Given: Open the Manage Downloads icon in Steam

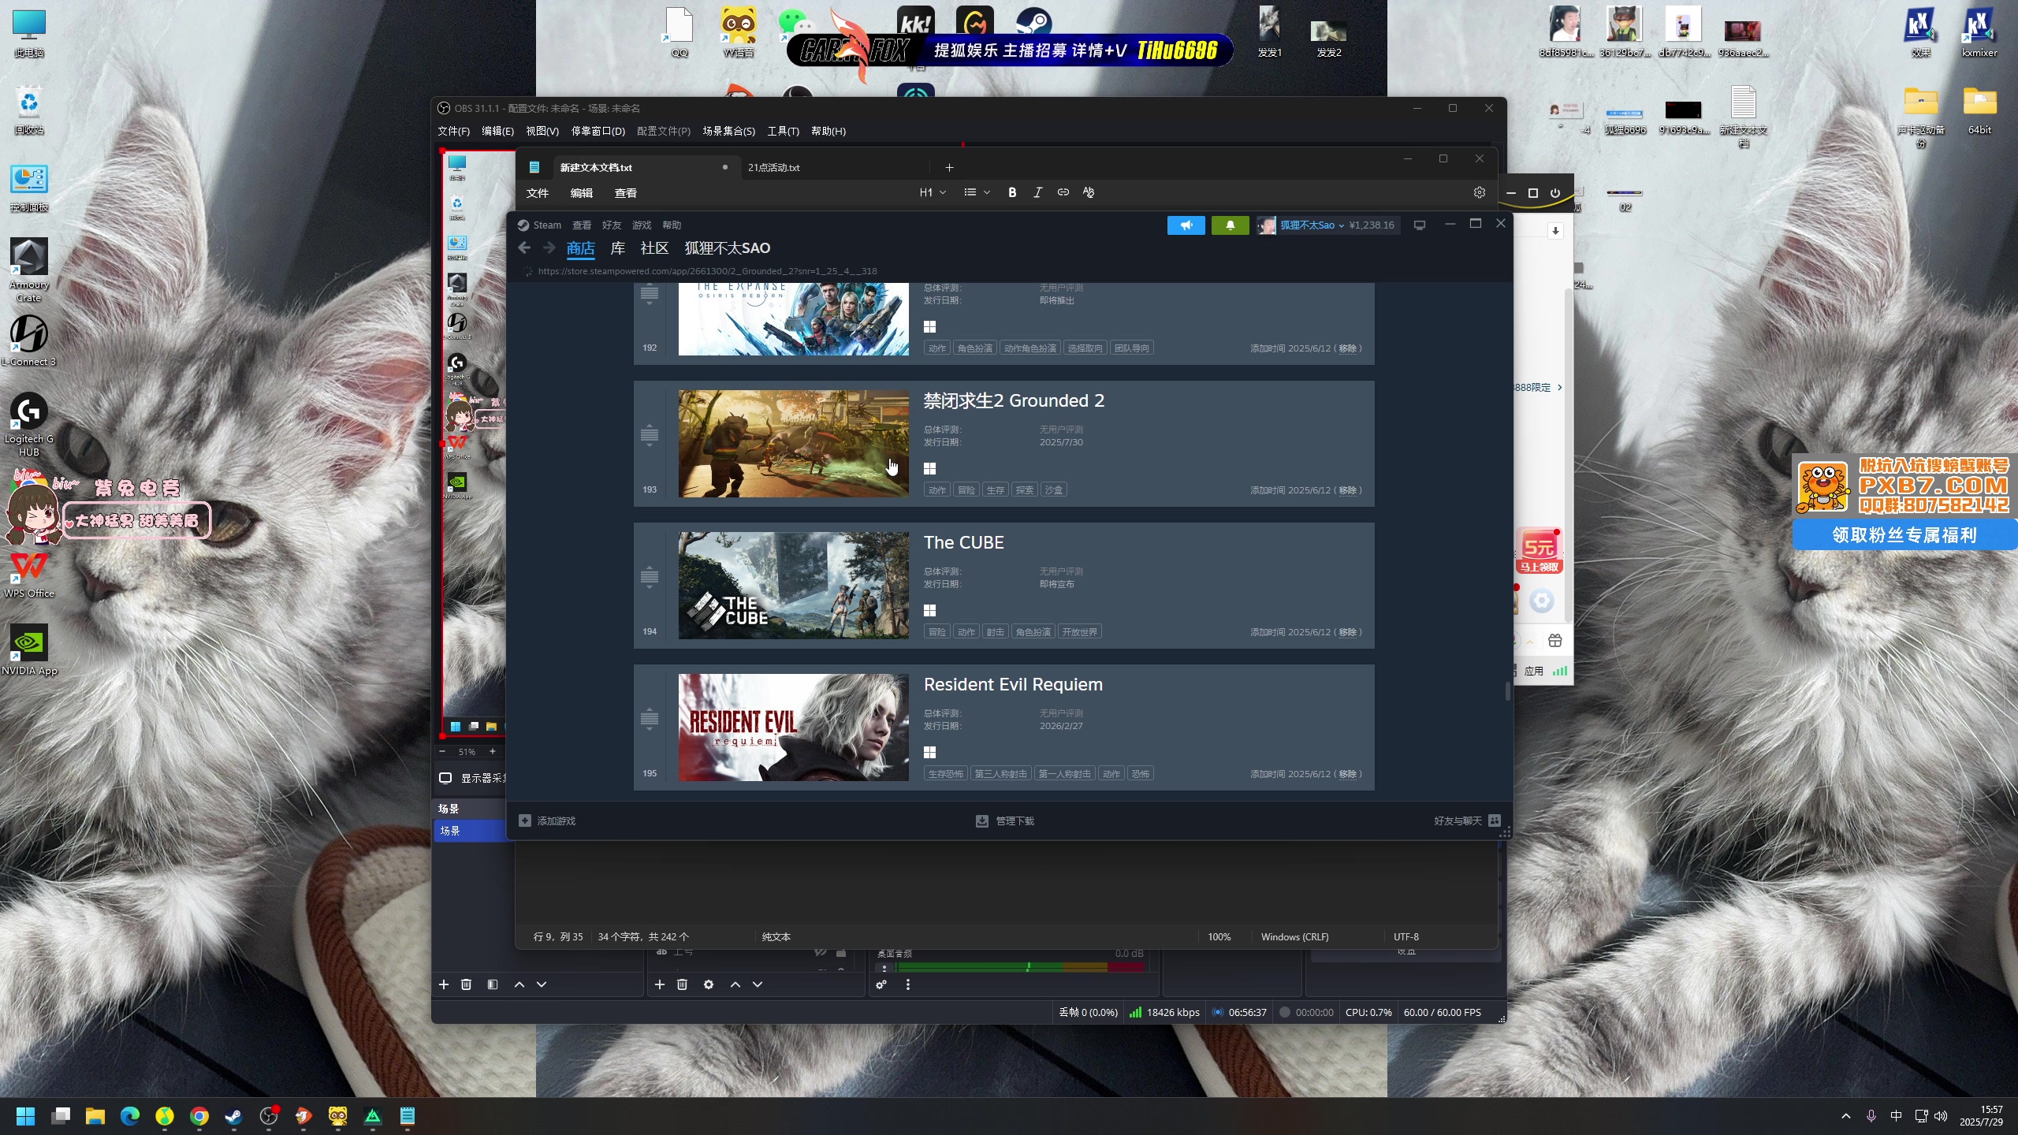Looking at the screenshot, I should [x=982, y=821].
